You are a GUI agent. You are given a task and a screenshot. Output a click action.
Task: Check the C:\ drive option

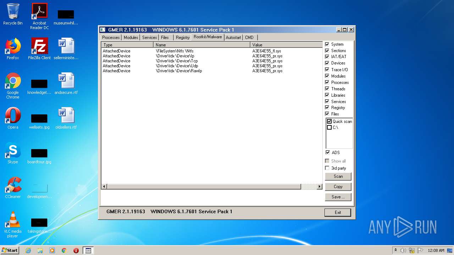tap(329, 127)
